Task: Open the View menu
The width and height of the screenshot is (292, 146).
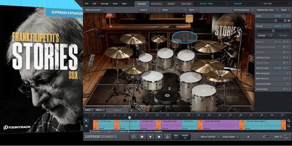Action: click(x=116, y=4)
